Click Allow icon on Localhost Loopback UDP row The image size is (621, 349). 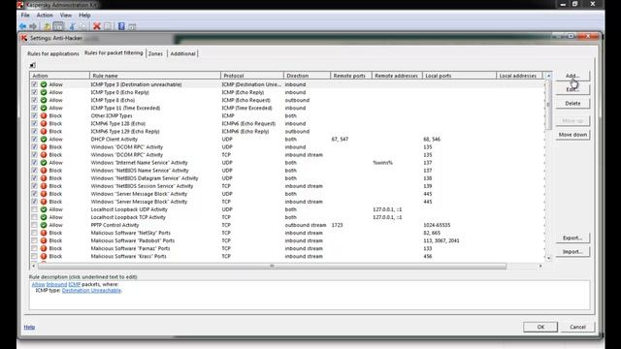coord(44,209)
